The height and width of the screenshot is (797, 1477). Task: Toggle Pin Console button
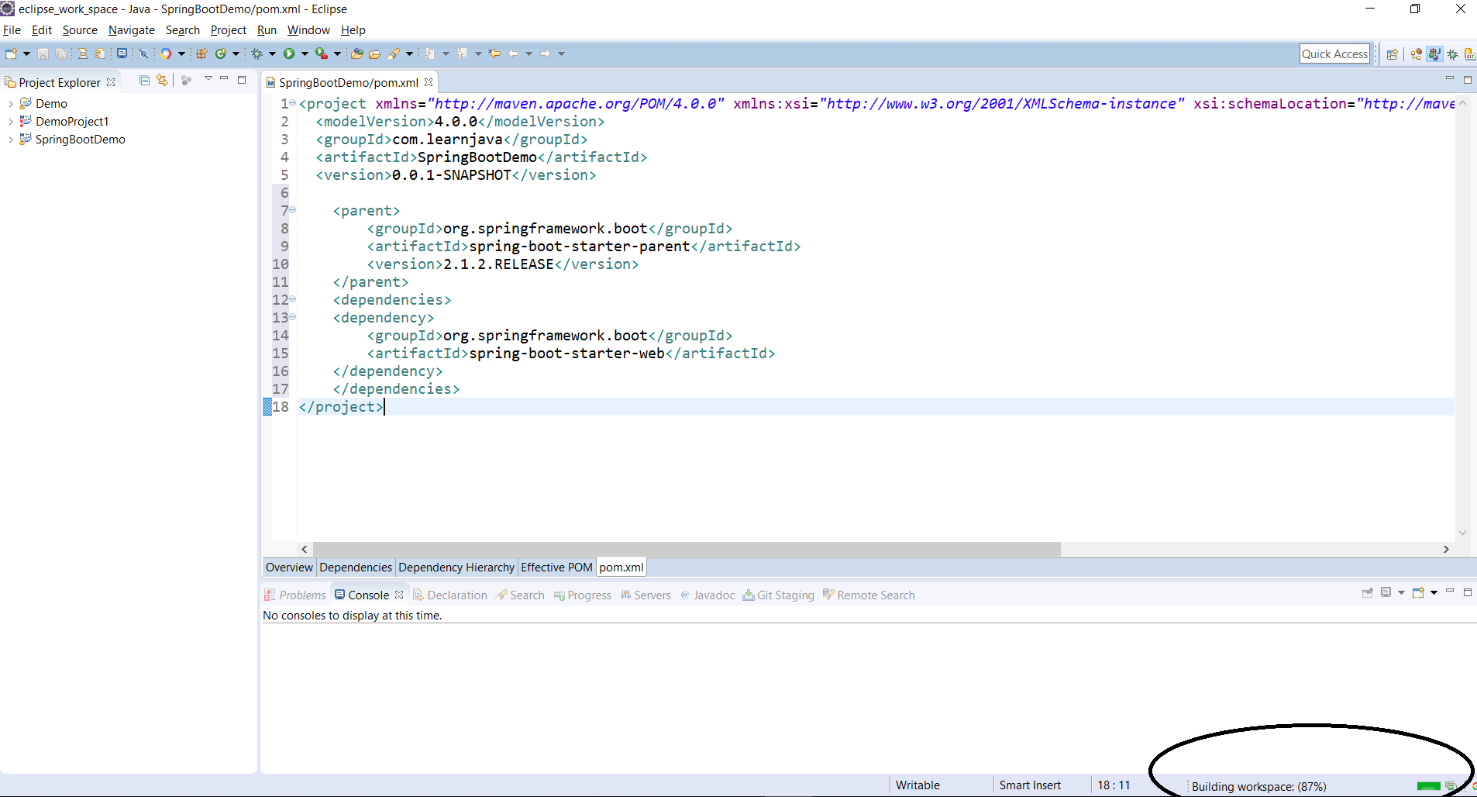tap(1367, 593)
